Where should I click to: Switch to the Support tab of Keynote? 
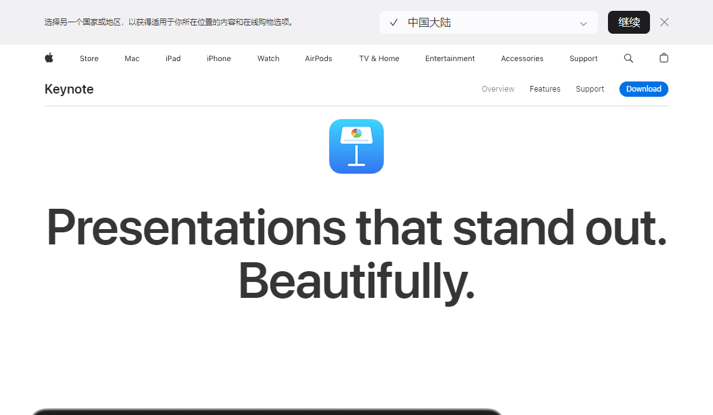click(x=589, y=88)
